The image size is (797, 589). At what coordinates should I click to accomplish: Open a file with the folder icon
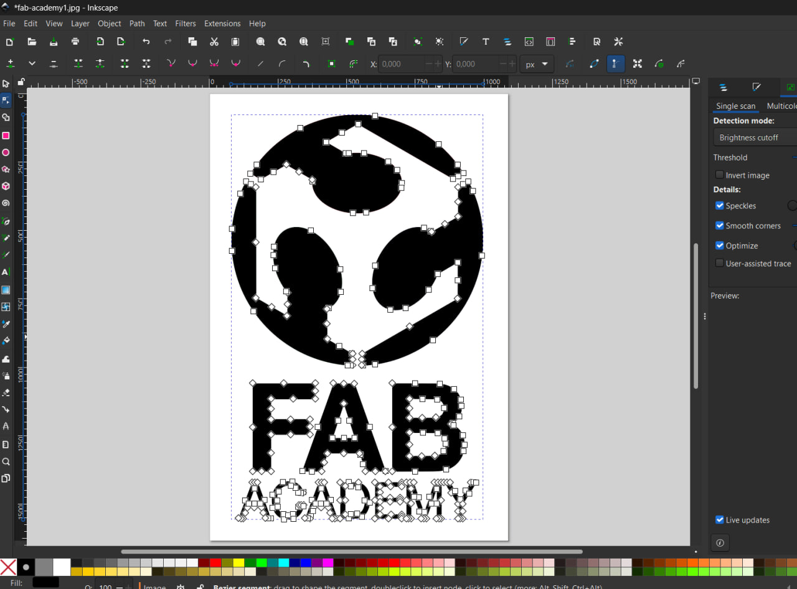pyautogui.click(x=32, y=42)
